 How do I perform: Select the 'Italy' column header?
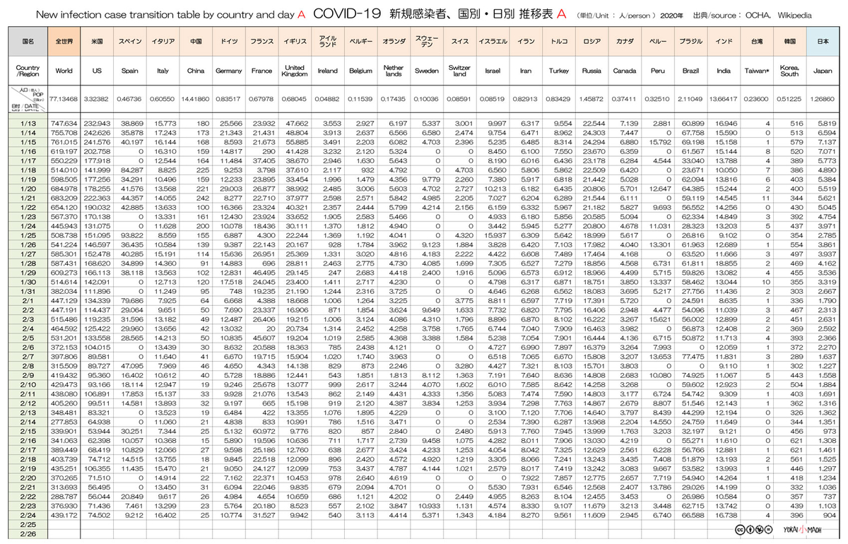tap(163, 71)
